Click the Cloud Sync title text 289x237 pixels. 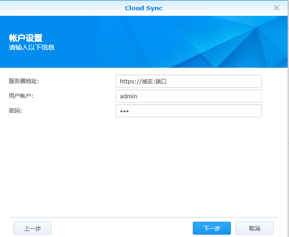[144, 8]
